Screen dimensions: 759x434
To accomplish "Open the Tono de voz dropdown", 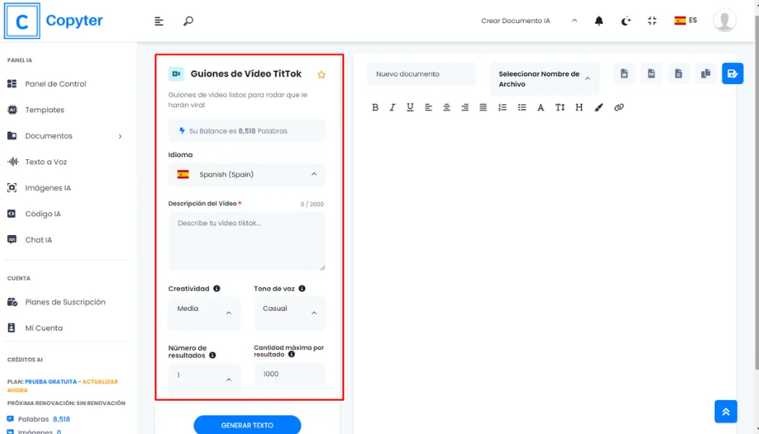I will [x=289, y=312].
